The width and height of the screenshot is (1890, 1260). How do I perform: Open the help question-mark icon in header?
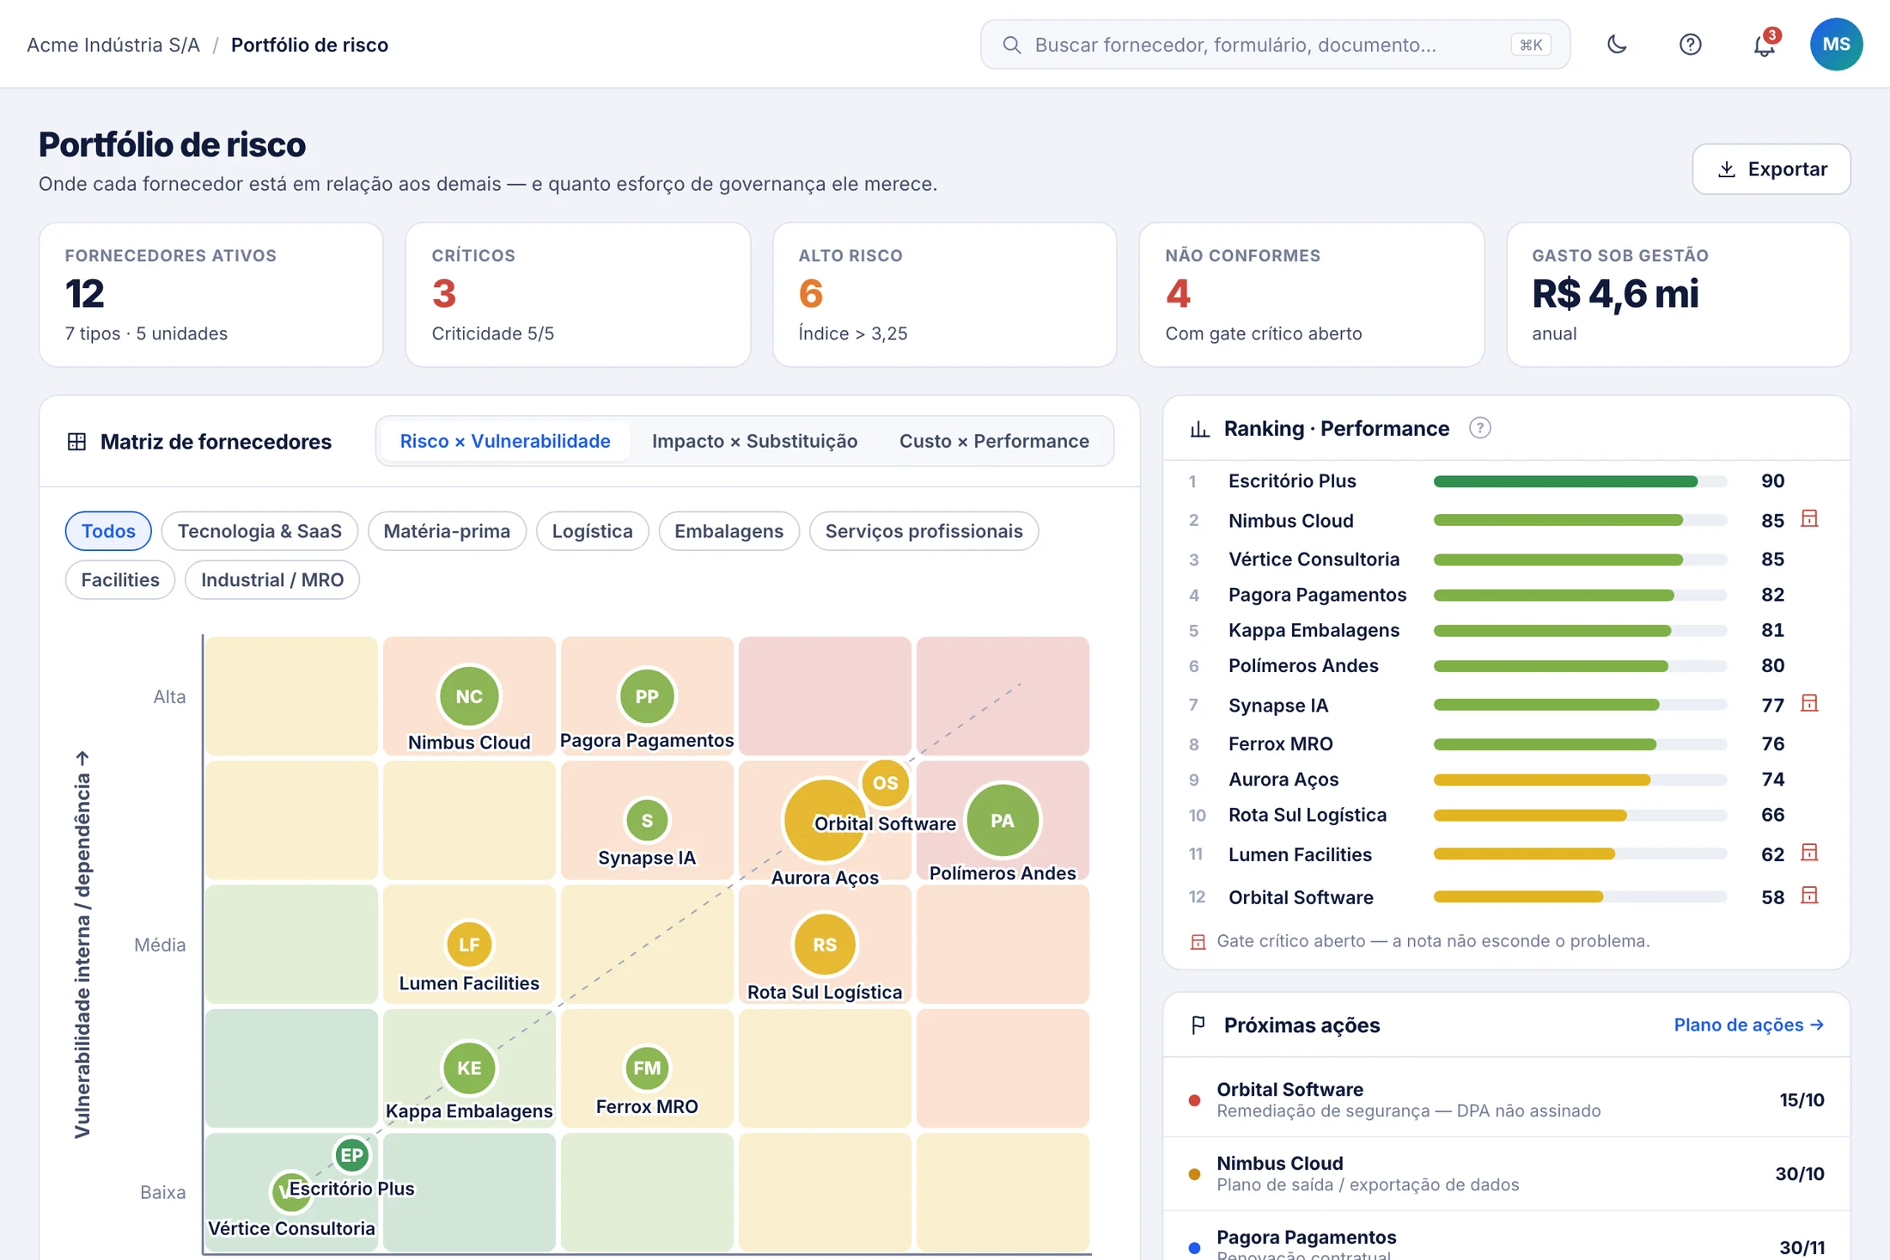coord(1690,44)
